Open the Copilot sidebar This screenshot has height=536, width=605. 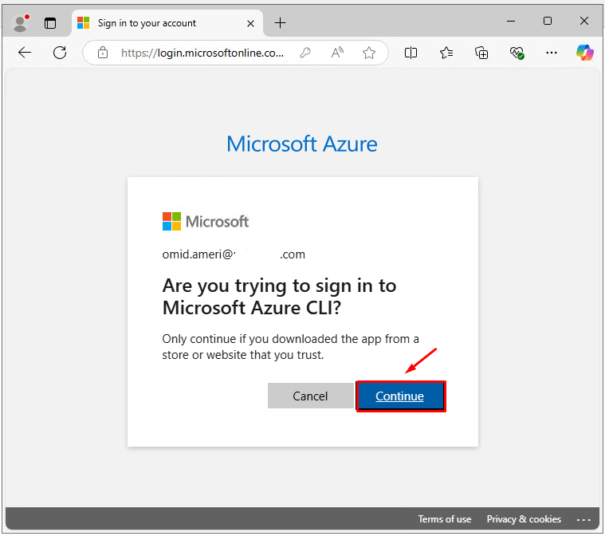[x=585, y=53]
